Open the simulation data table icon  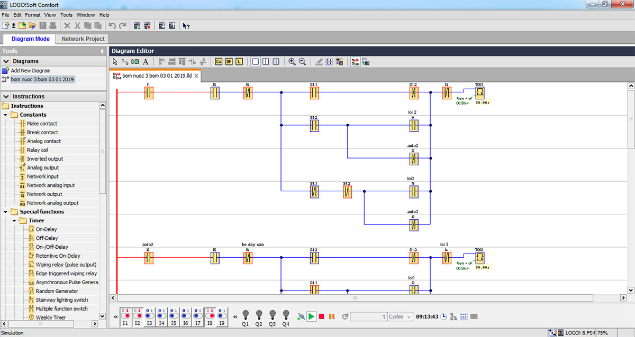click(464, 316)
